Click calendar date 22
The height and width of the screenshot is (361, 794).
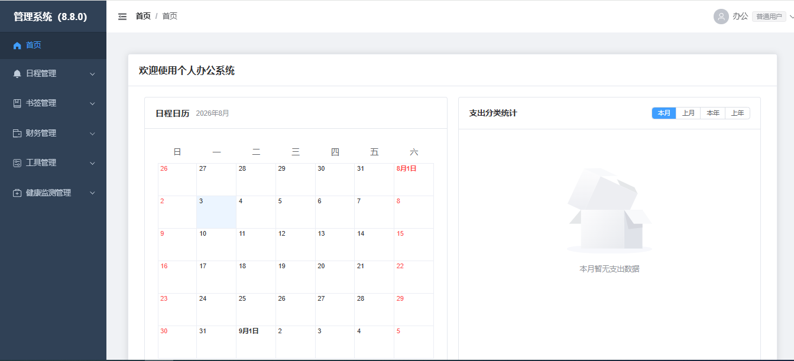pyautogui.click(x=414, y=277)
